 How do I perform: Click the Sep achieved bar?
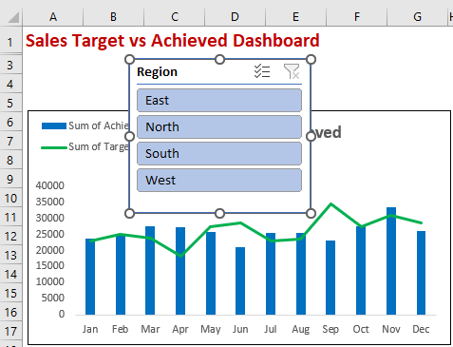(x=330, y=278)
